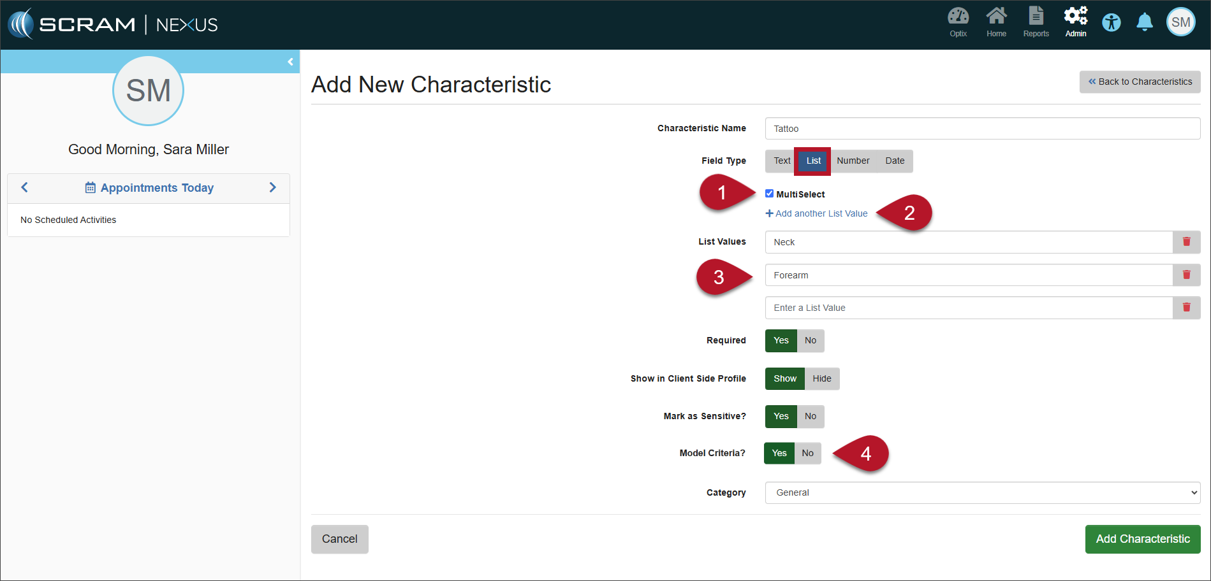
Task: Click the notifications bell icon
Action: point(1145,22)
